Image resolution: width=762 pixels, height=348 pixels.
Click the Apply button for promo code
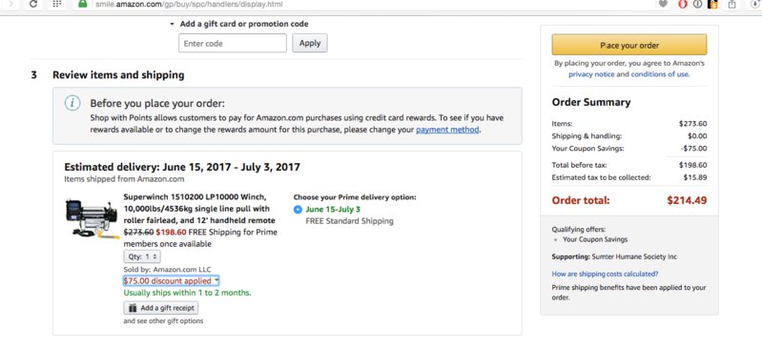click(x=310, y=43)
